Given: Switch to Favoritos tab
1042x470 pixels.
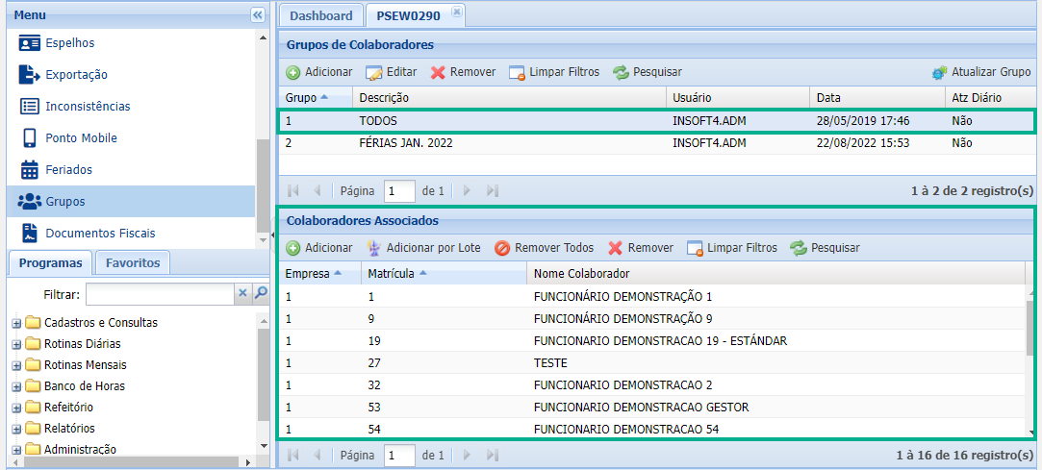Looking at the screenshot, I should coord(133,263).
